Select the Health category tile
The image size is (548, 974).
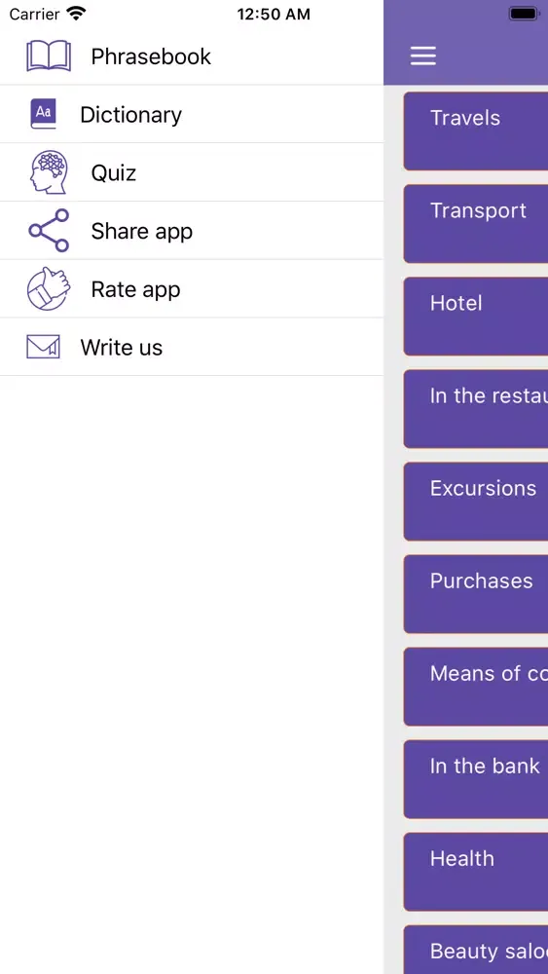[476, 872]
